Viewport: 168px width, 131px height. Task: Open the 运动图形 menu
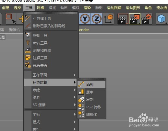point(133,8)
